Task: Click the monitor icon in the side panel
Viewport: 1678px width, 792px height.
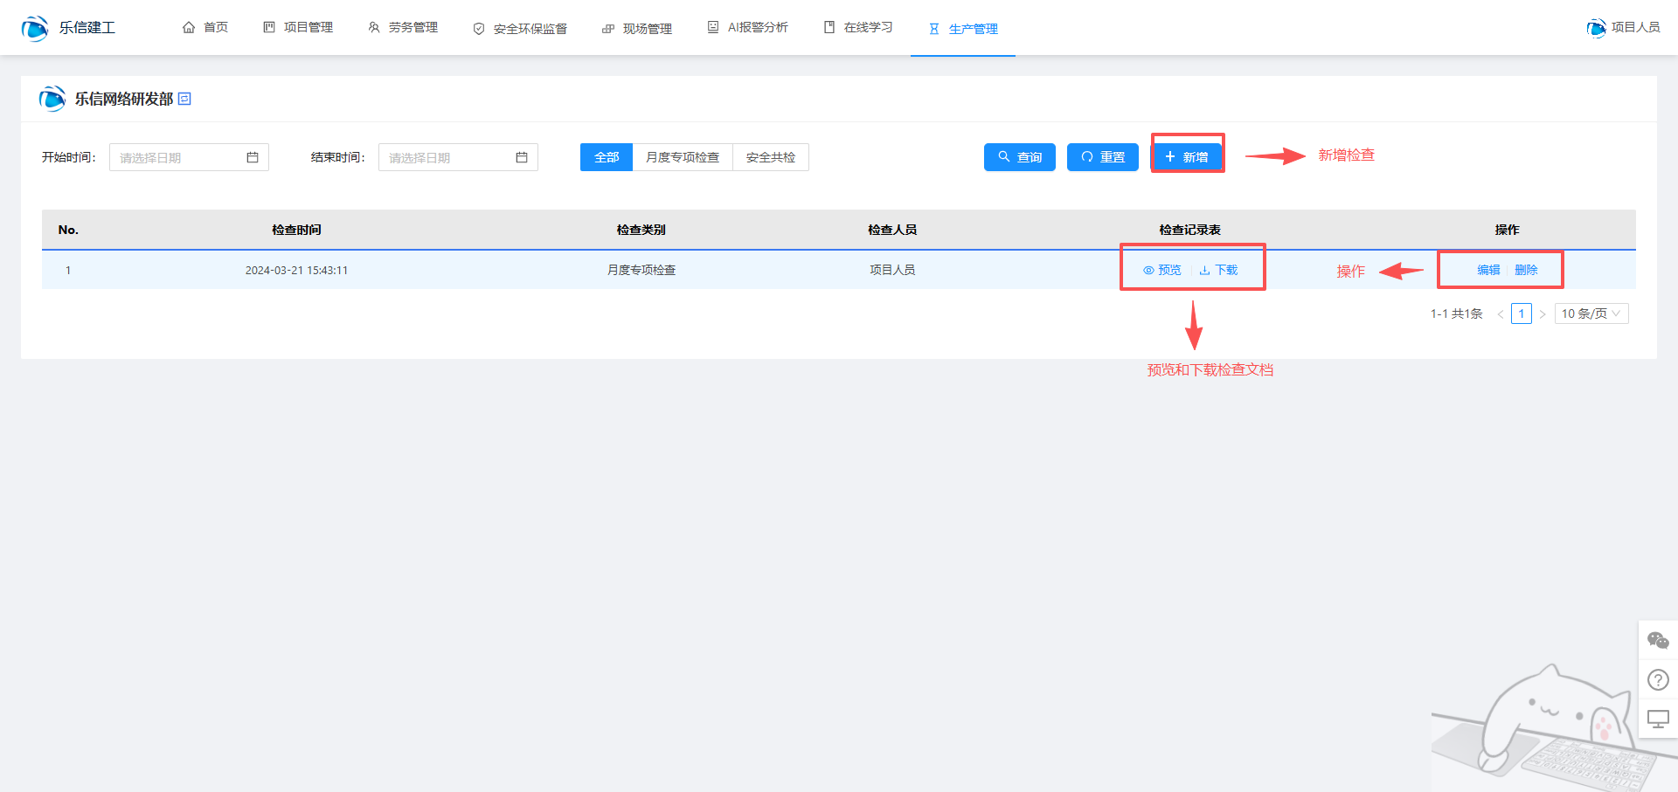Action: (x=1658, y=719)
